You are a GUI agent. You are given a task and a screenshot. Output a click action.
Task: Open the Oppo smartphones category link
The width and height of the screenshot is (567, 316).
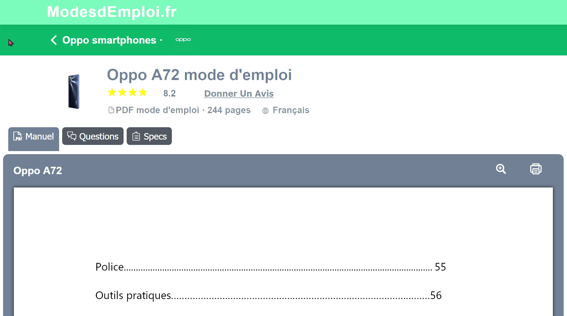[x=109, y=40]
